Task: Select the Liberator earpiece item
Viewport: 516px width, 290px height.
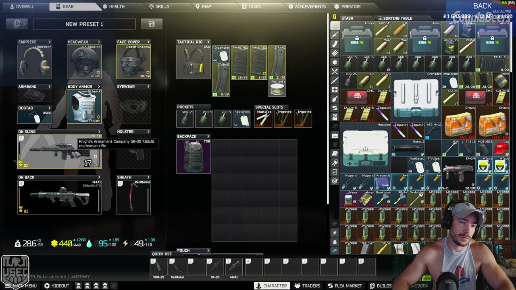Action: pyautogui.click(x=35, y=62)
